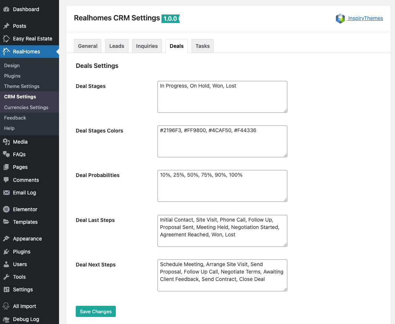This screenshot has height=324, width=395.
Task: Click the Posts pushpin icon
Action: [x=6, y=26]
